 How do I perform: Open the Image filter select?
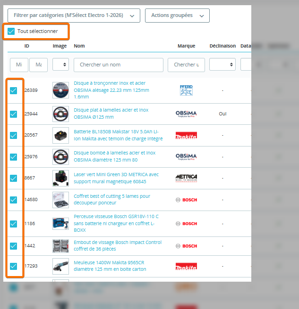[x=60, y=64]
